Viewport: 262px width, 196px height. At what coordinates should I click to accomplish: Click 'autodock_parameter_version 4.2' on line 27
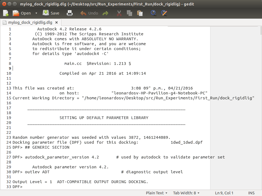click(62, 157)
